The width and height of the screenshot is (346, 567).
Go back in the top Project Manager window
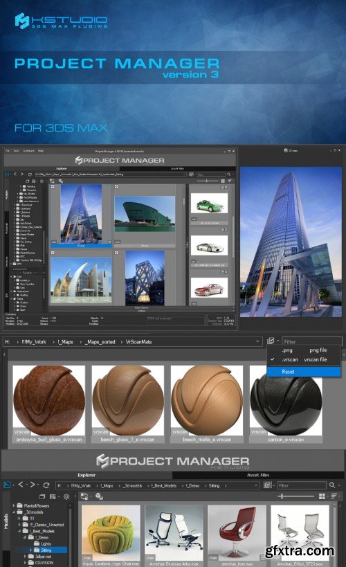pos(15,174)
